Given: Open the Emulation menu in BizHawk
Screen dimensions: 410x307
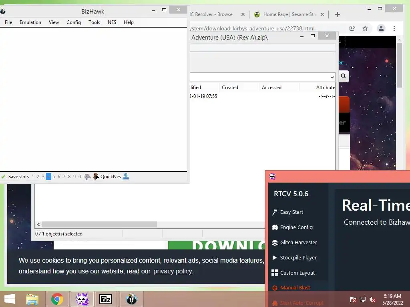Looking at the screenshot, I should coord(30,22).
